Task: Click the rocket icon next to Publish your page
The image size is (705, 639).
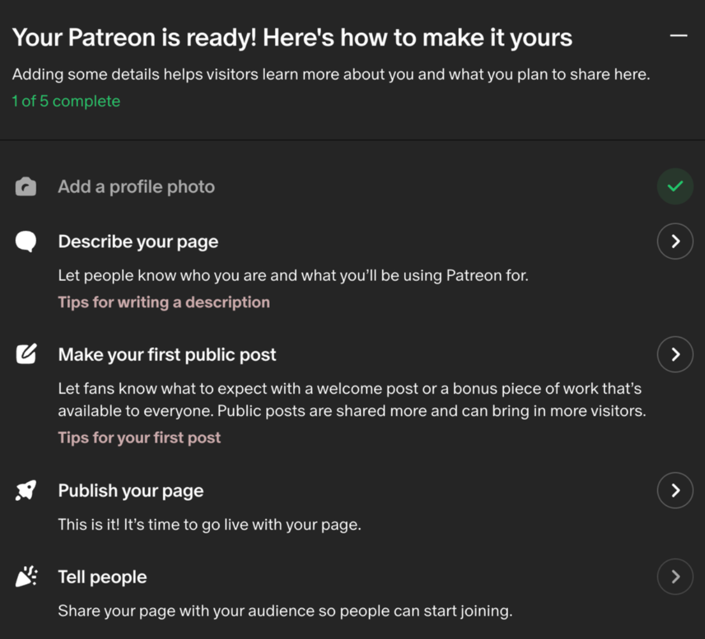Action: click(x=25, y=490)
